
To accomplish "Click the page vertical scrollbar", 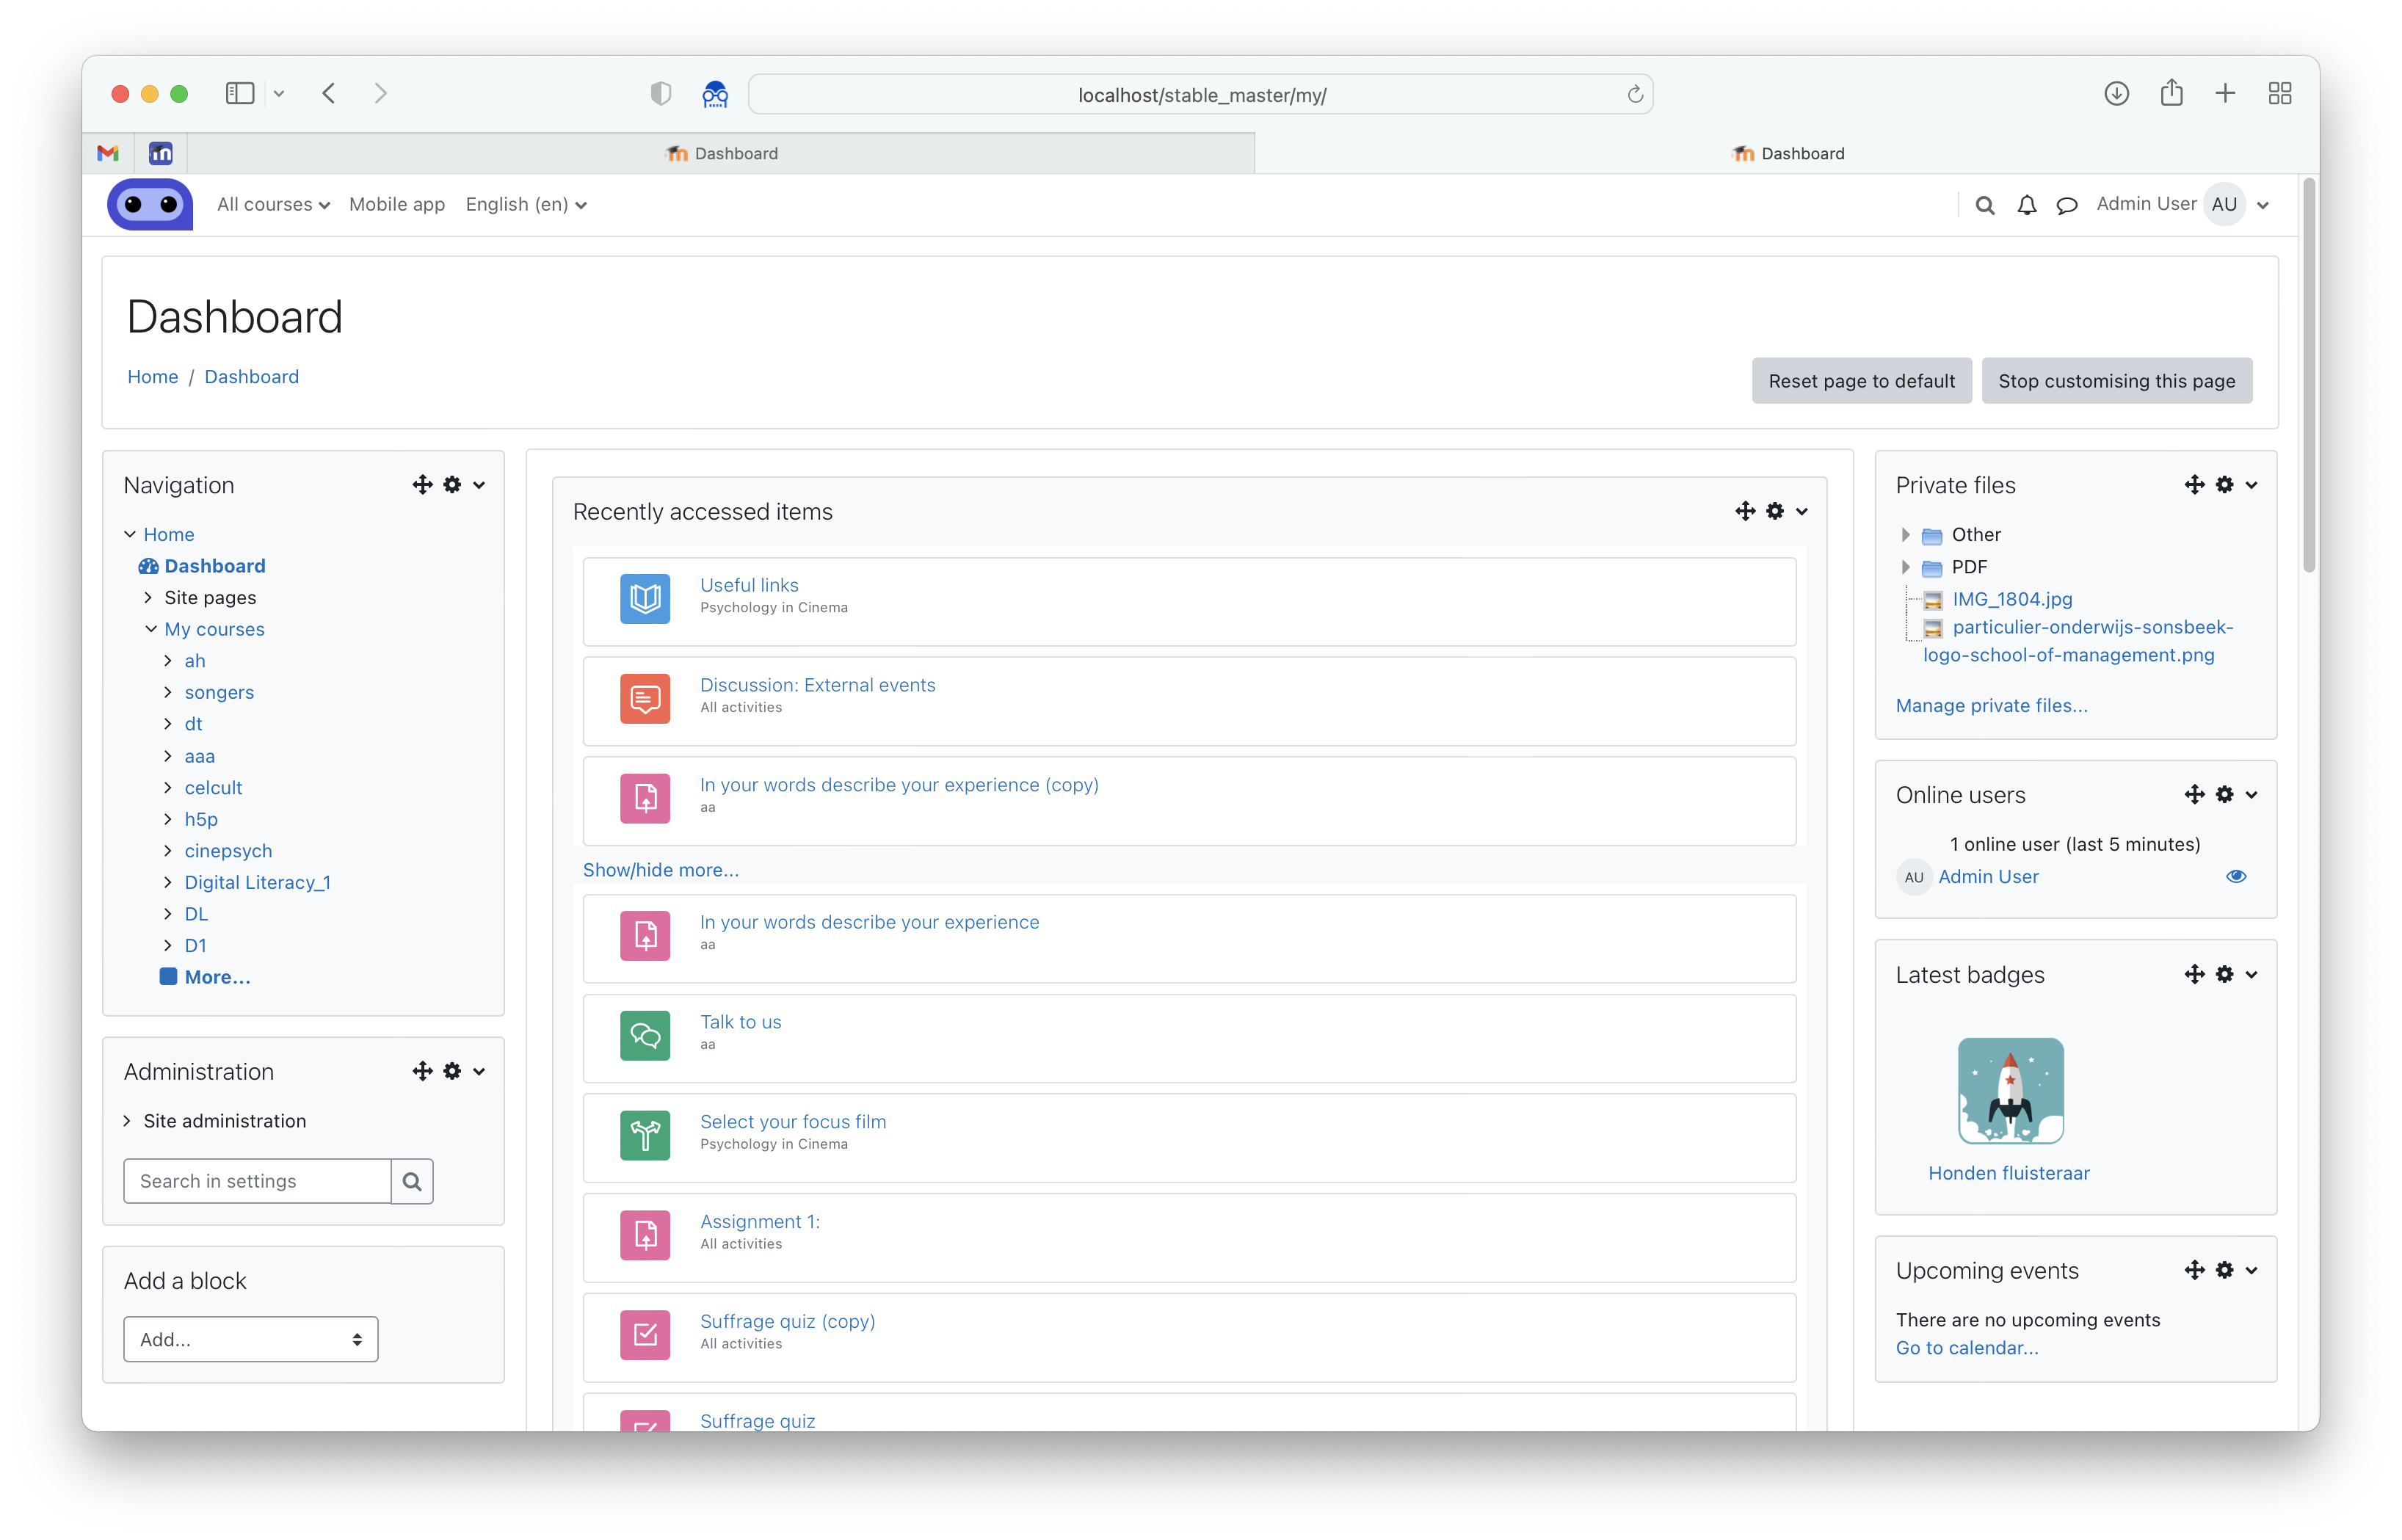I will click(2308, 376).
